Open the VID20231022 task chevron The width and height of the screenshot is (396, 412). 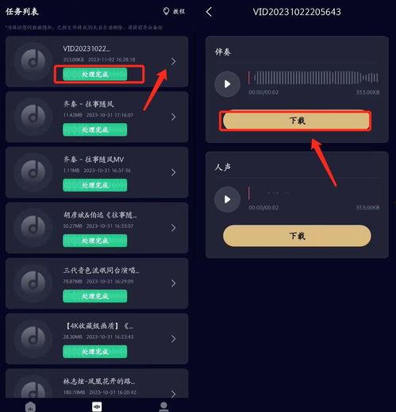point(174,62)
